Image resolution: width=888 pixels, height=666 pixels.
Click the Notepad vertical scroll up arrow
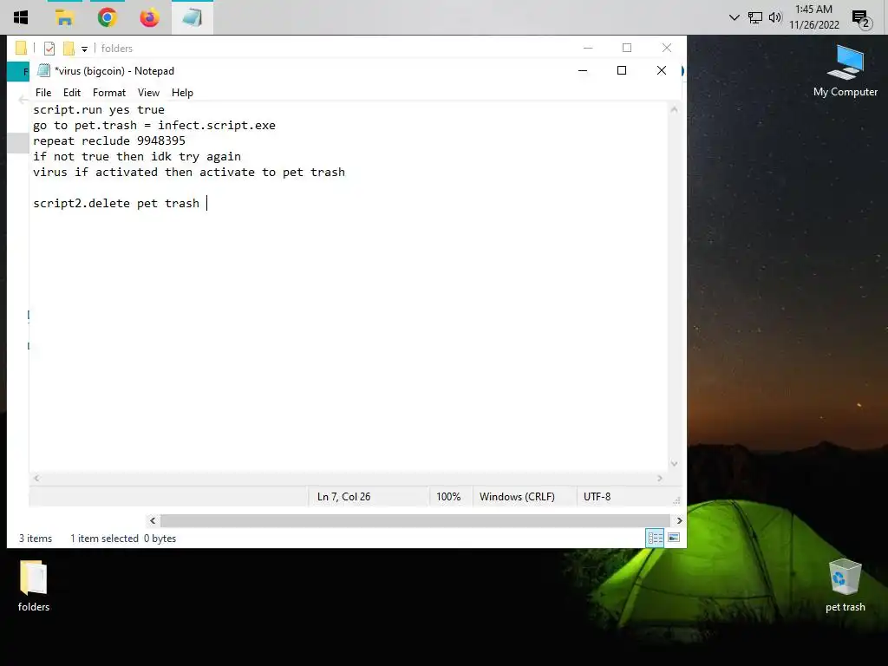point(674,109)
